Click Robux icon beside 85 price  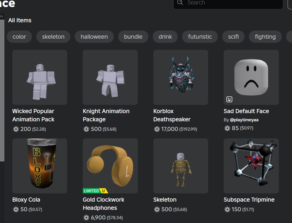click(228, 128)
